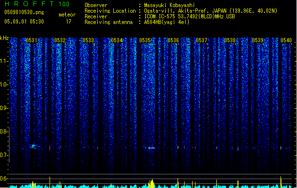Select the Ogata-vill. Akita-Pref. JAPAN location text

211,11
